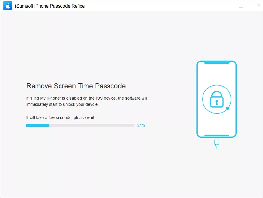Click the blue Apple logo app icon
Screen dimensions: 263x198
pos(8,6)
